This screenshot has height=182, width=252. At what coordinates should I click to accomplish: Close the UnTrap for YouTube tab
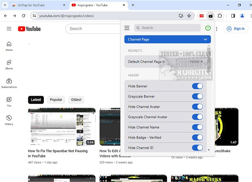click(x=64, y=5)
